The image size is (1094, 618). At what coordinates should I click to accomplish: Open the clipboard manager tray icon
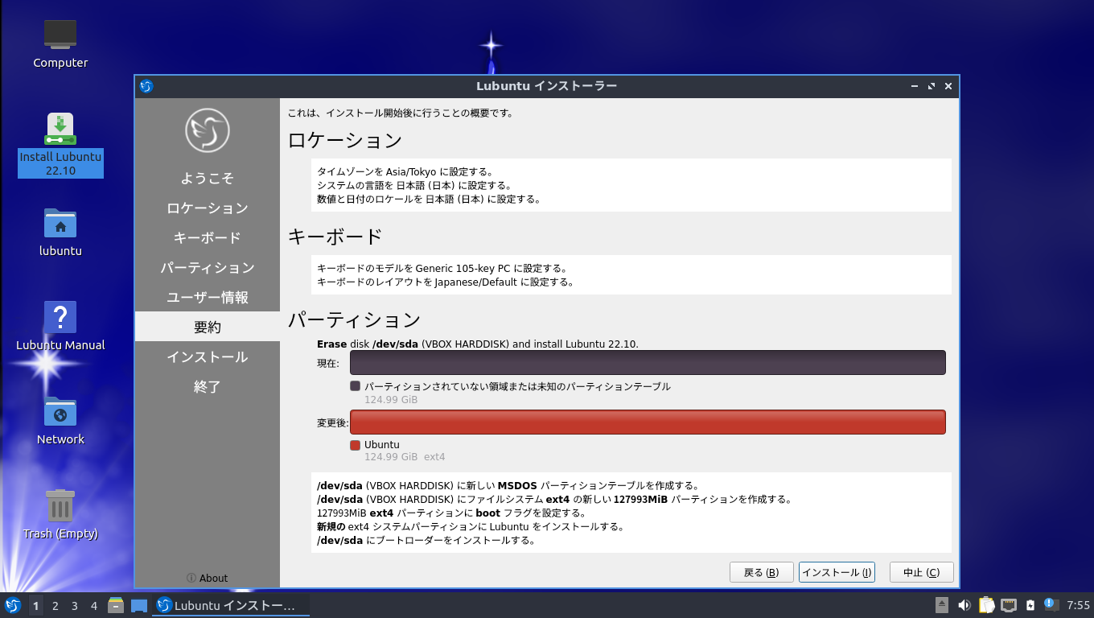tap(986, 605)
